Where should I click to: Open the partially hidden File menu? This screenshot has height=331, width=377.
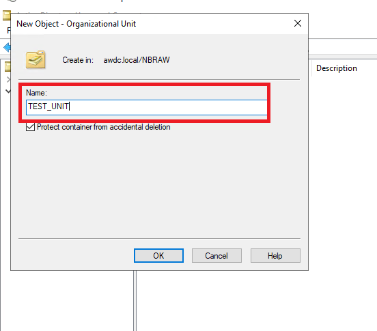pos(9,31)
